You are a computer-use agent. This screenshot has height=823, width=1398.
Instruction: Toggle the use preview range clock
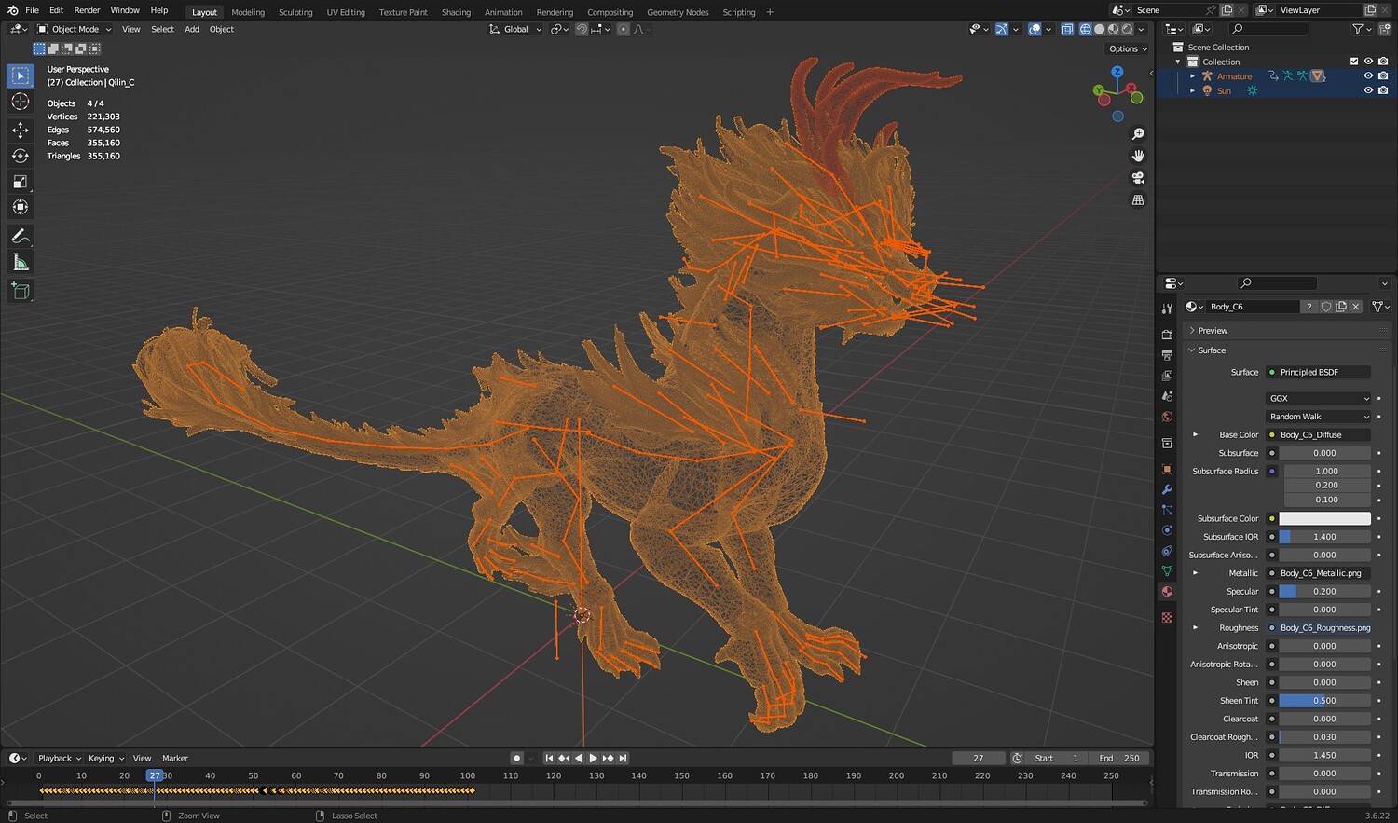tap(1017, 758)
